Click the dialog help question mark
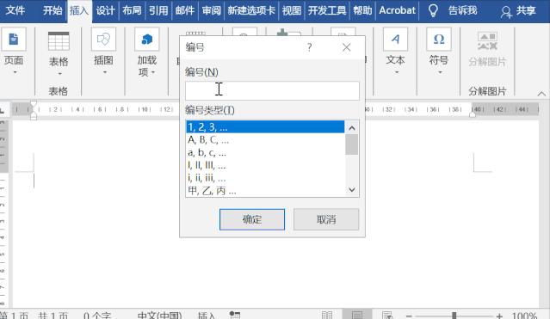The height and width of the screenshot is (319, 550). [x=309, y=47]
